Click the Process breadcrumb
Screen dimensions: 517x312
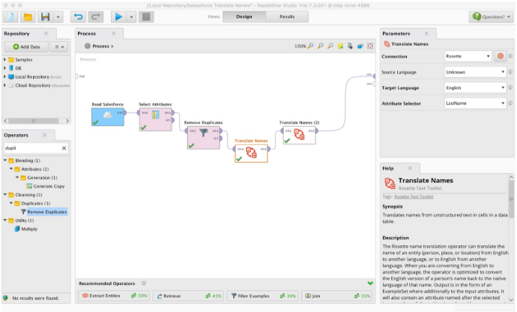(100, 46)
